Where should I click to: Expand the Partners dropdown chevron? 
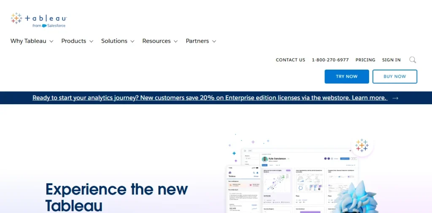pyautogui.click(x=214, y=41)
